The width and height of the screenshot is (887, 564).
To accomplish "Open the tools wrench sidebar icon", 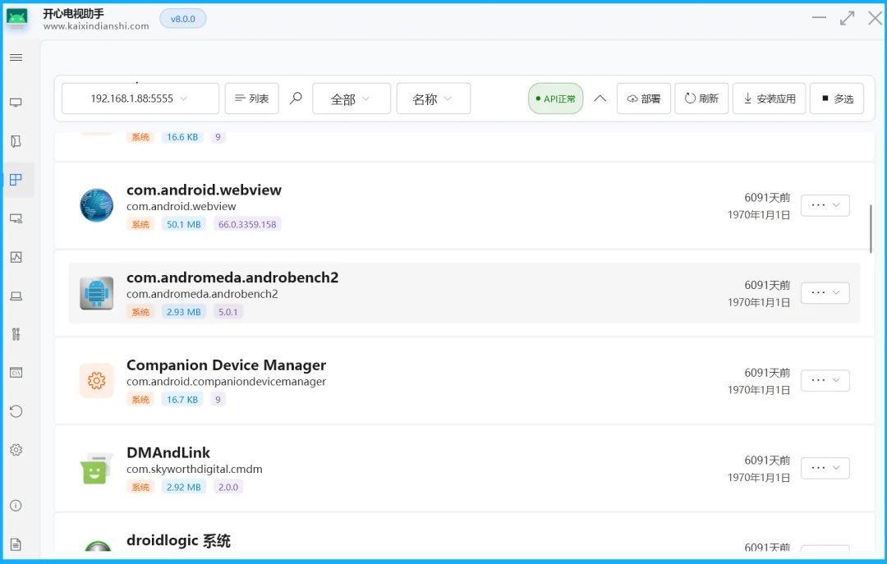I will [x=16, y=334].
